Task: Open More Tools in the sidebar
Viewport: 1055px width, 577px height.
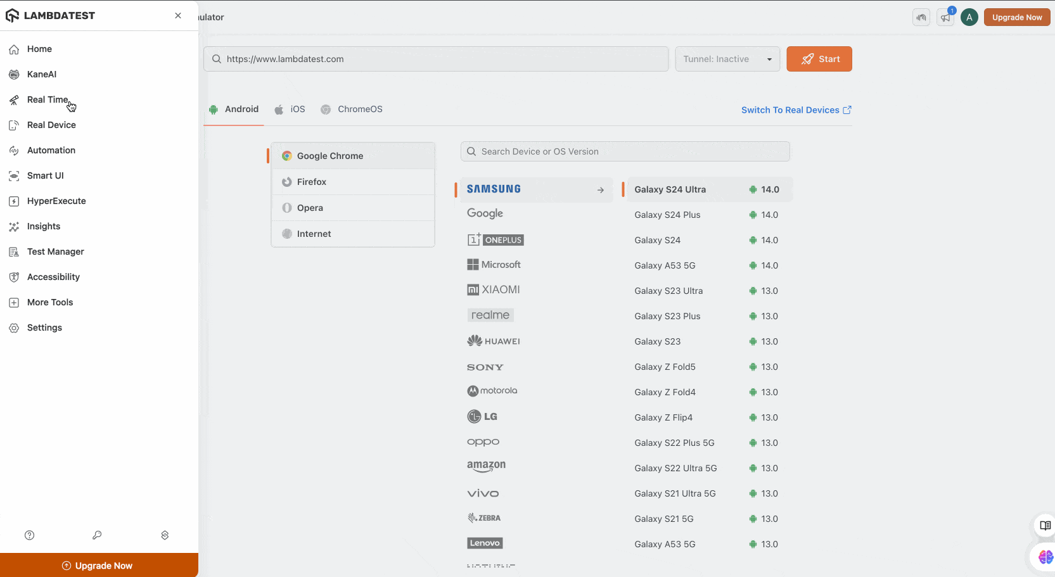Action: click(50, 302)
